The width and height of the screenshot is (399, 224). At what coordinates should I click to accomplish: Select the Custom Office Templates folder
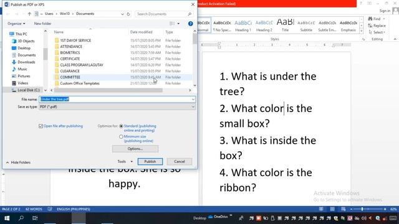click(x=80, y=83)
